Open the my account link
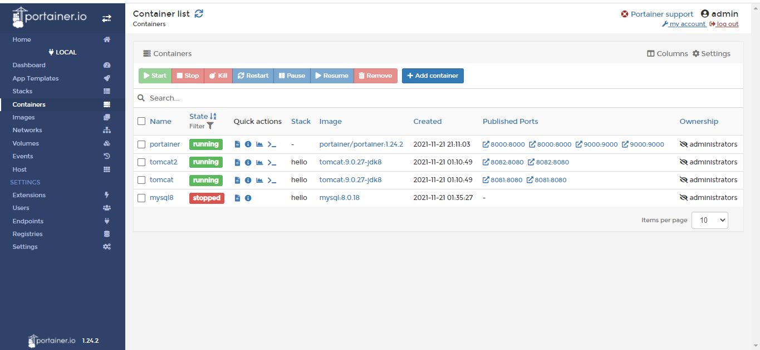Screen dimensions: 760x350 [x=684, y=24]
